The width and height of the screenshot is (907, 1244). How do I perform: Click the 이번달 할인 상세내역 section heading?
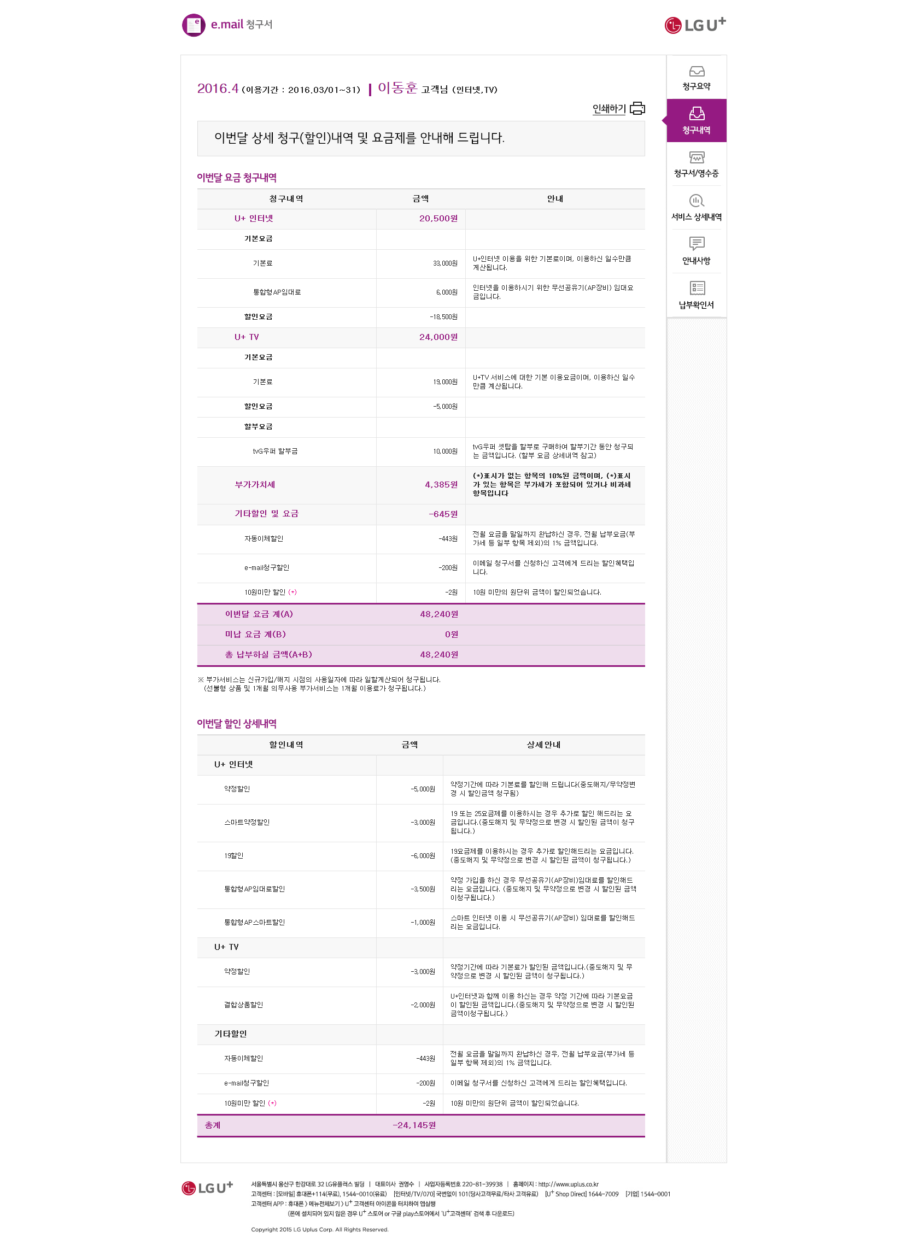pos(237,724)
